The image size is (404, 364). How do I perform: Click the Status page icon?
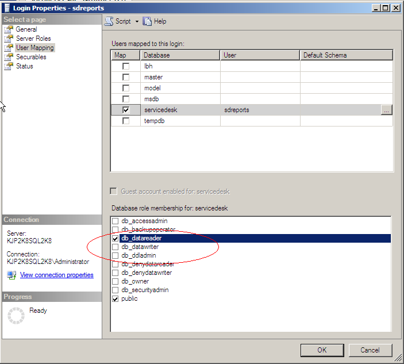pyautogui.click(x=9, y=66)
